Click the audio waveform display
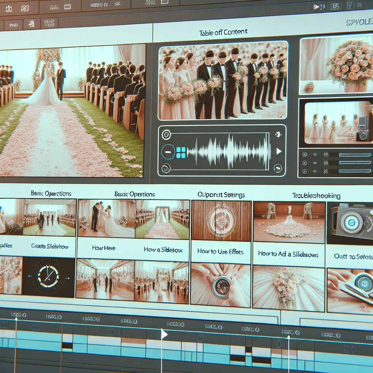The image size is (373, 373). (228, 152)
